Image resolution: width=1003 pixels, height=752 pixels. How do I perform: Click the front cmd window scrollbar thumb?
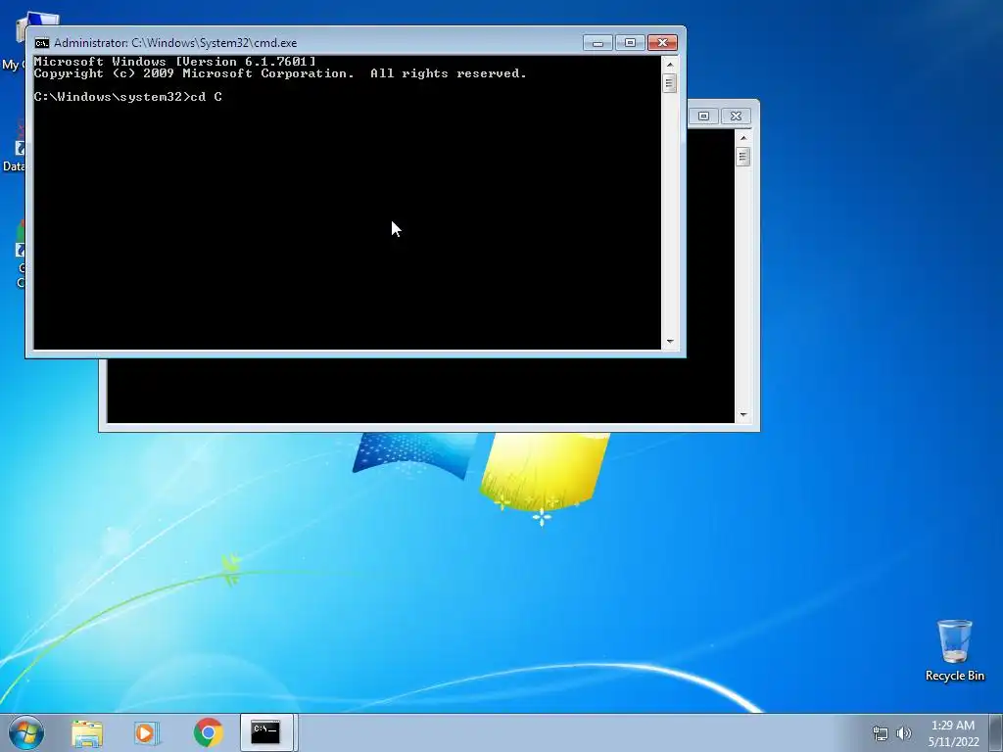tap(670, 83)
